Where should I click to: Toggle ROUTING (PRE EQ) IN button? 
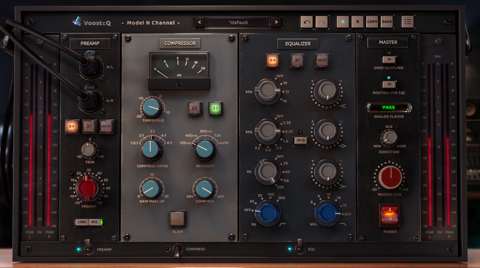389,84
